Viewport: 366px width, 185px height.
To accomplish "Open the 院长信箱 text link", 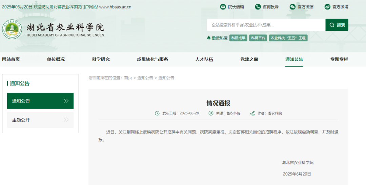I will pyautogui.click(x=236, y=7).
